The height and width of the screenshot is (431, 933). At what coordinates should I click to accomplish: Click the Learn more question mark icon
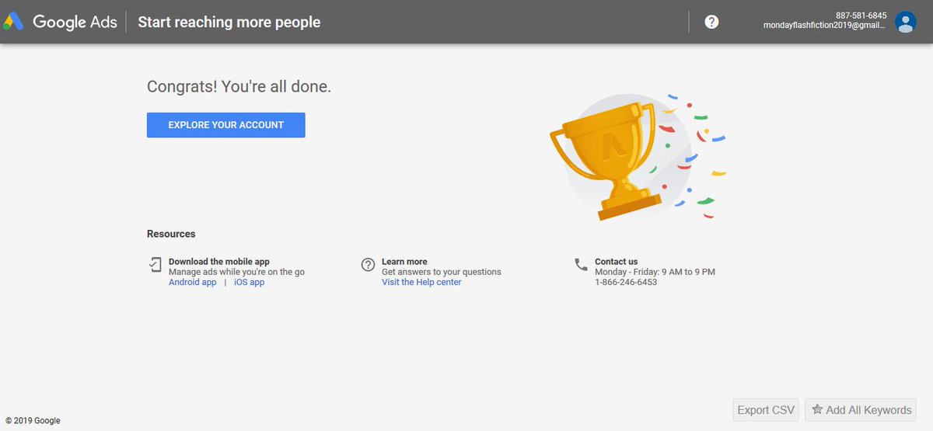[x=369, y=265]
